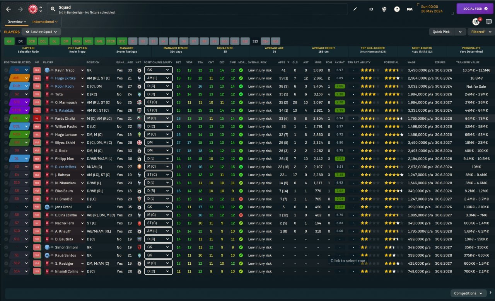Click the pencil edit icon
The width and height of the screenshot is (495, 301).
[355, 9]
